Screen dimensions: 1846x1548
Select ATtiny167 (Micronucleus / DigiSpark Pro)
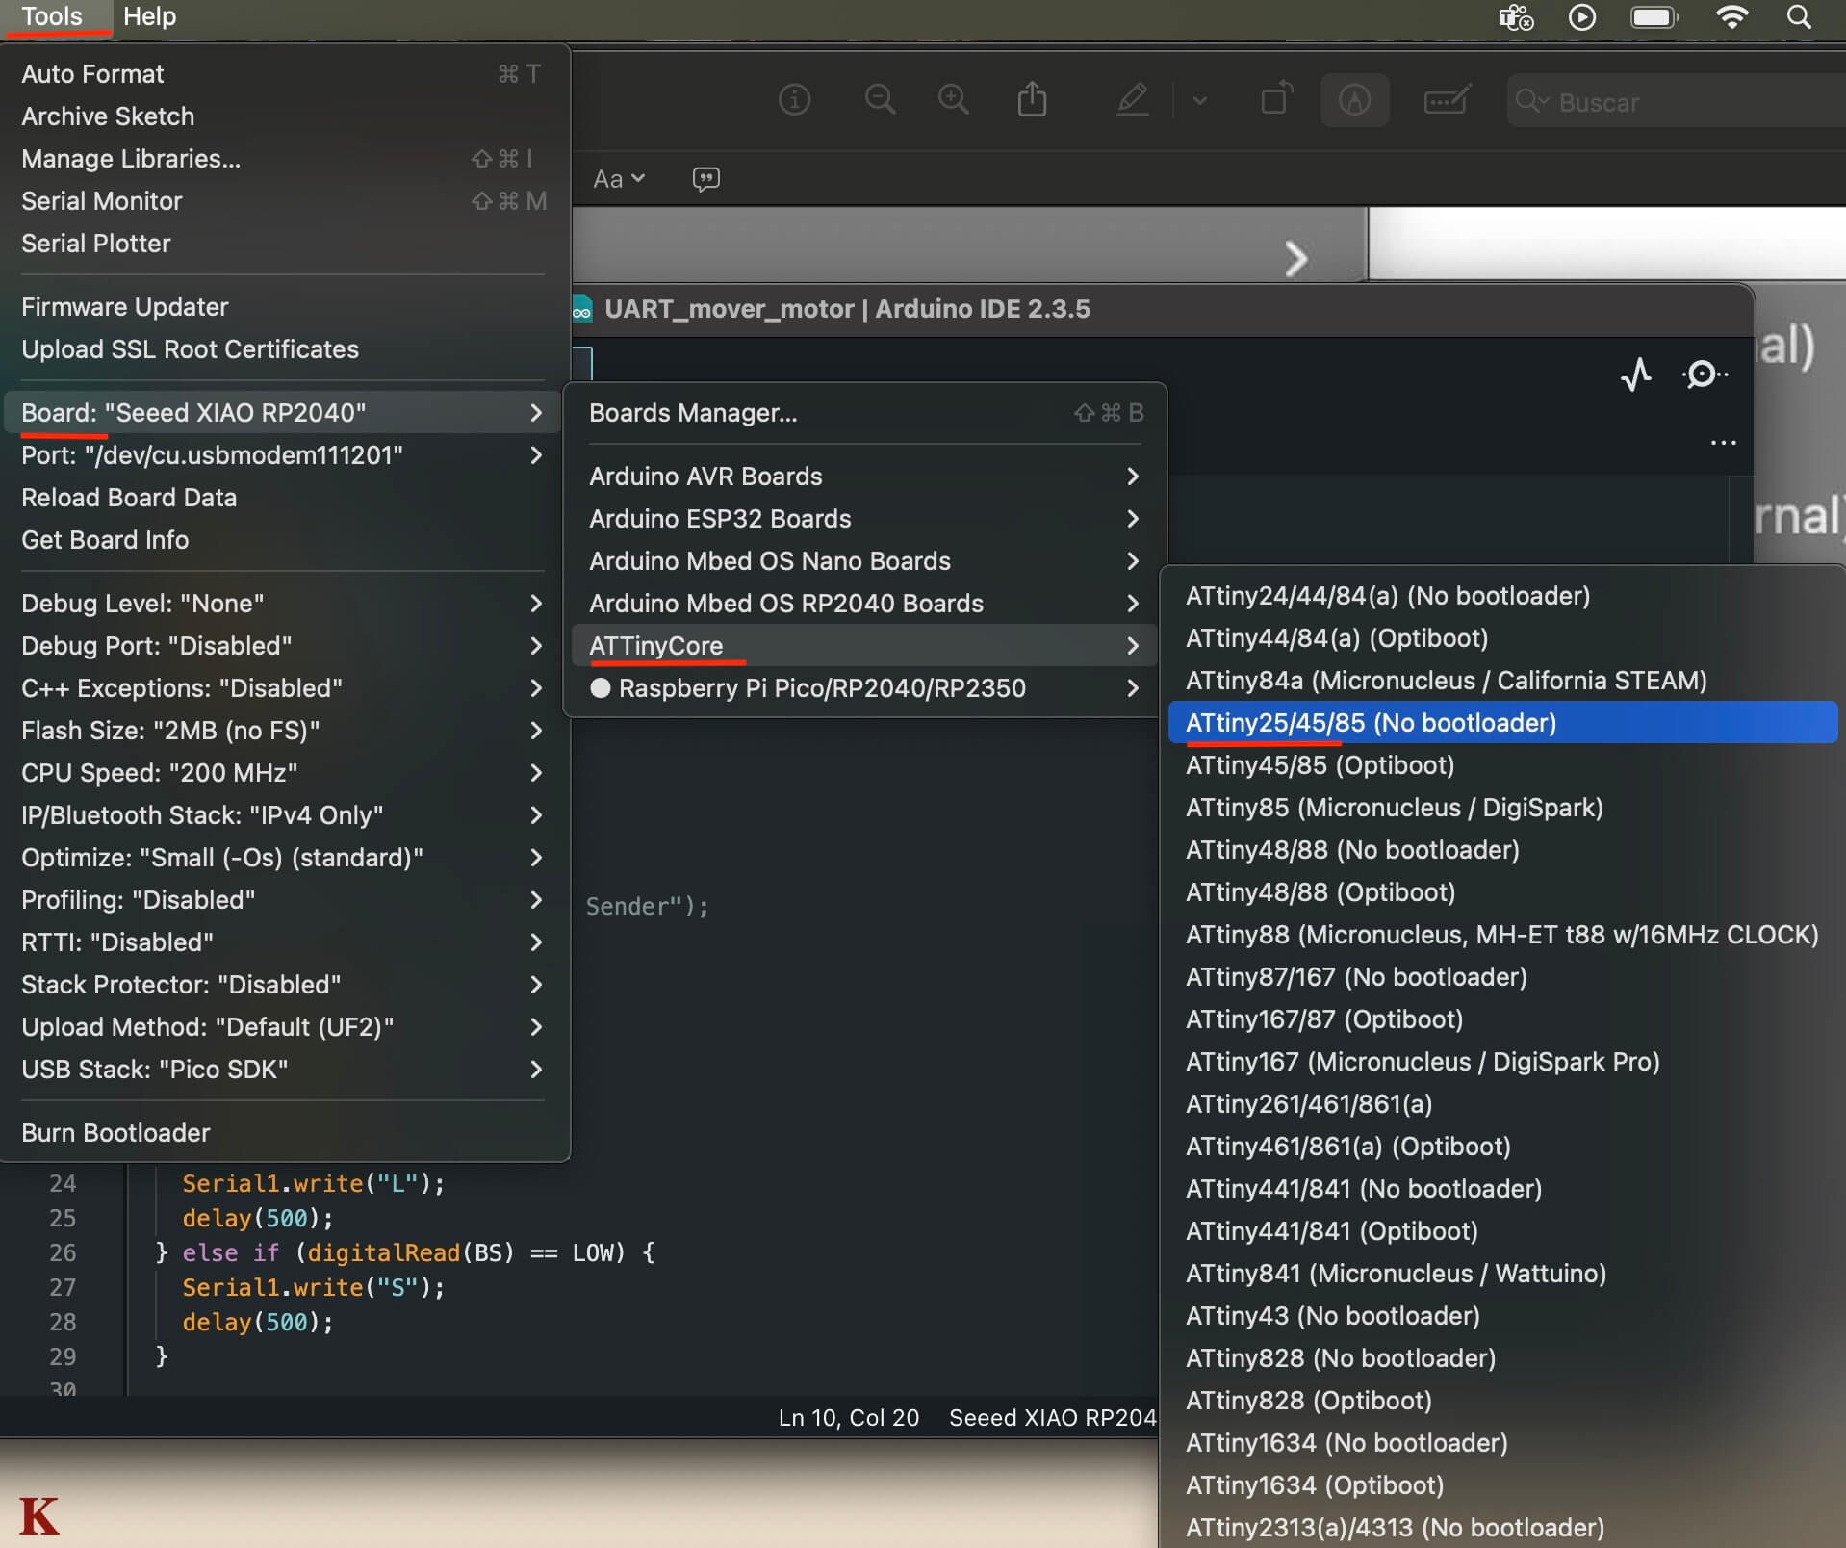pyautogui.click(x=1502, y=1062)
